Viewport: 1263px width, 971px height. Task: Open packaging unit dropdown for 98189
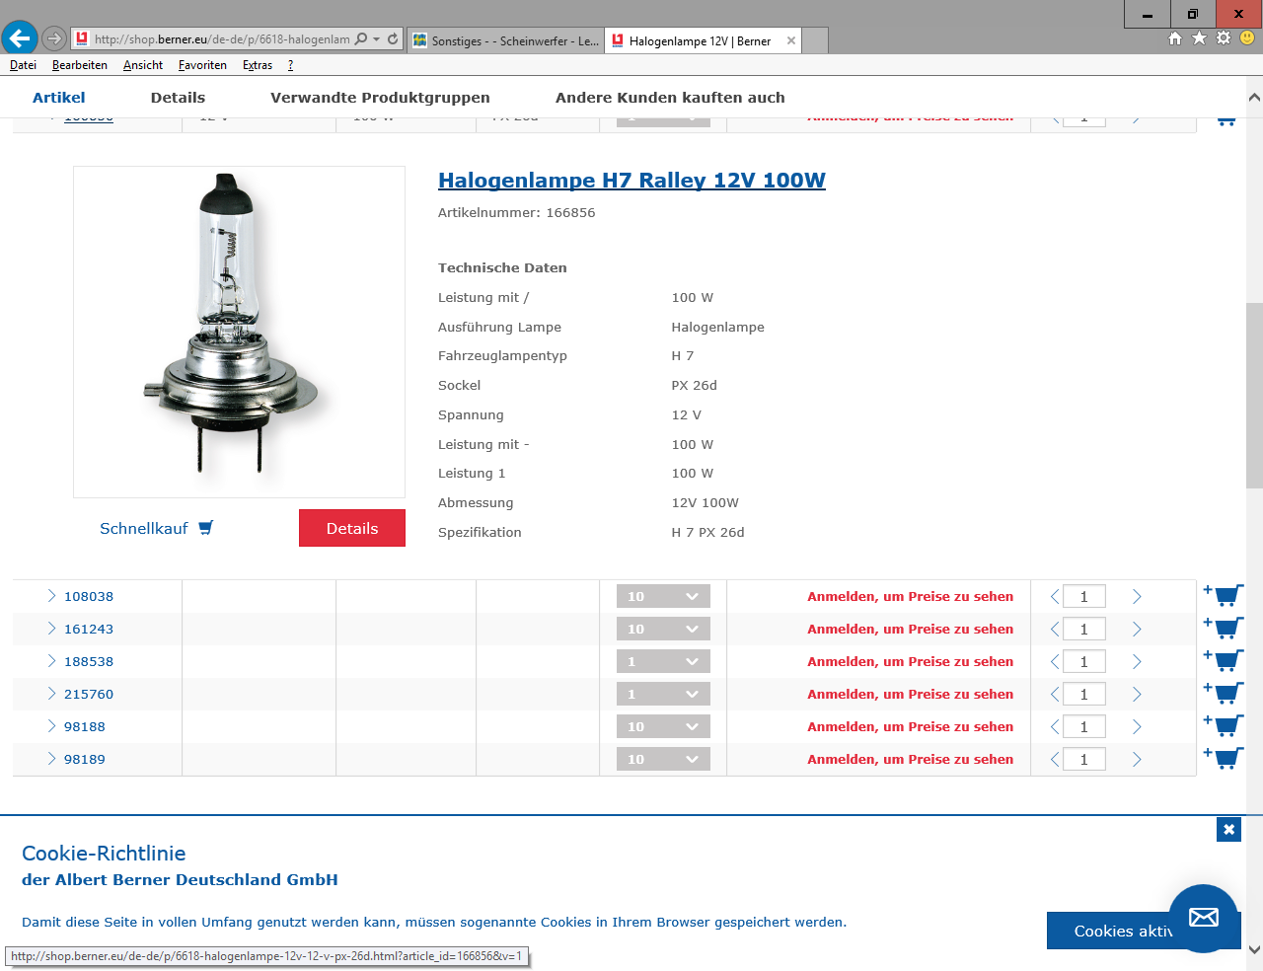(x=663, y=759)
